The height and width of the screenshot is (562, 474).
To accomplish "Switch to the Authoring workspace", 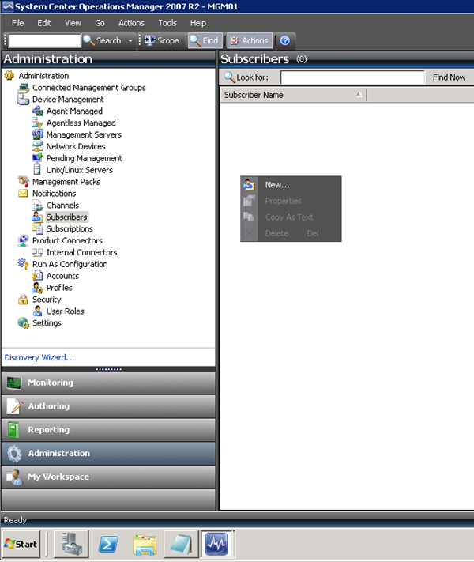I will (x=108, y=406).
